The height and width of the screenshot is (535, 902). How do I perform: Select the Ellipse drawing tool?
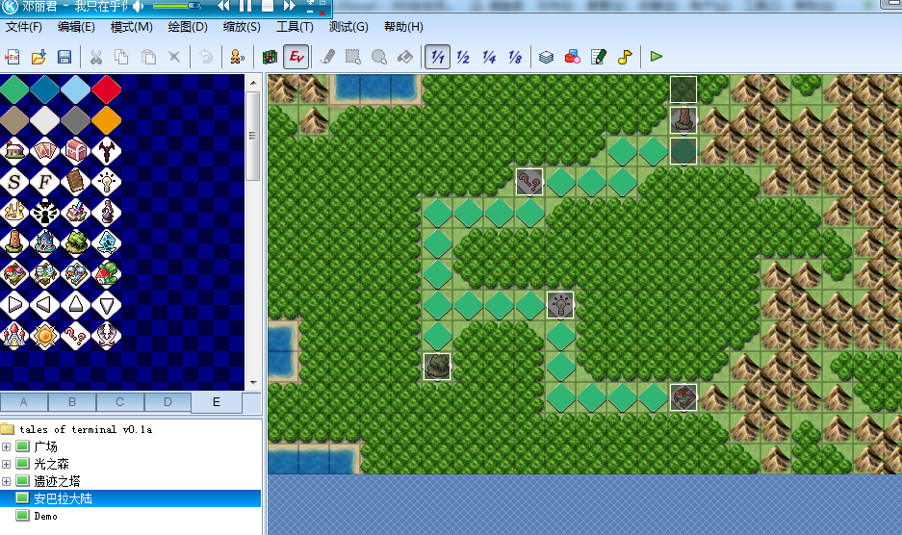(x=379, y=57)
